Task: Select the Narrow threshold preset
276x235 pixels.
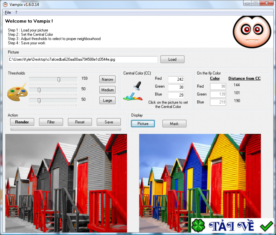Action: pos(107,79)
